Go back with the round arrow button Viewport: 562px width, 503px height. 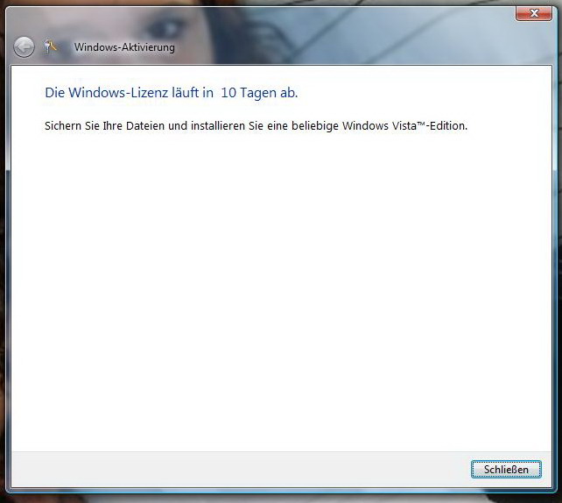coord(24,47)
